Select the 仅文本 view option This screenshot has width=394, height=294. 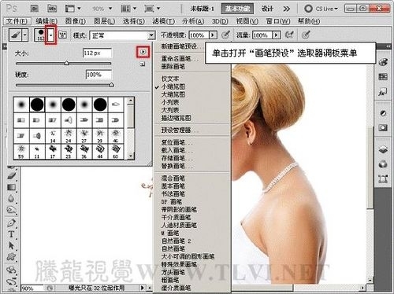170,79
